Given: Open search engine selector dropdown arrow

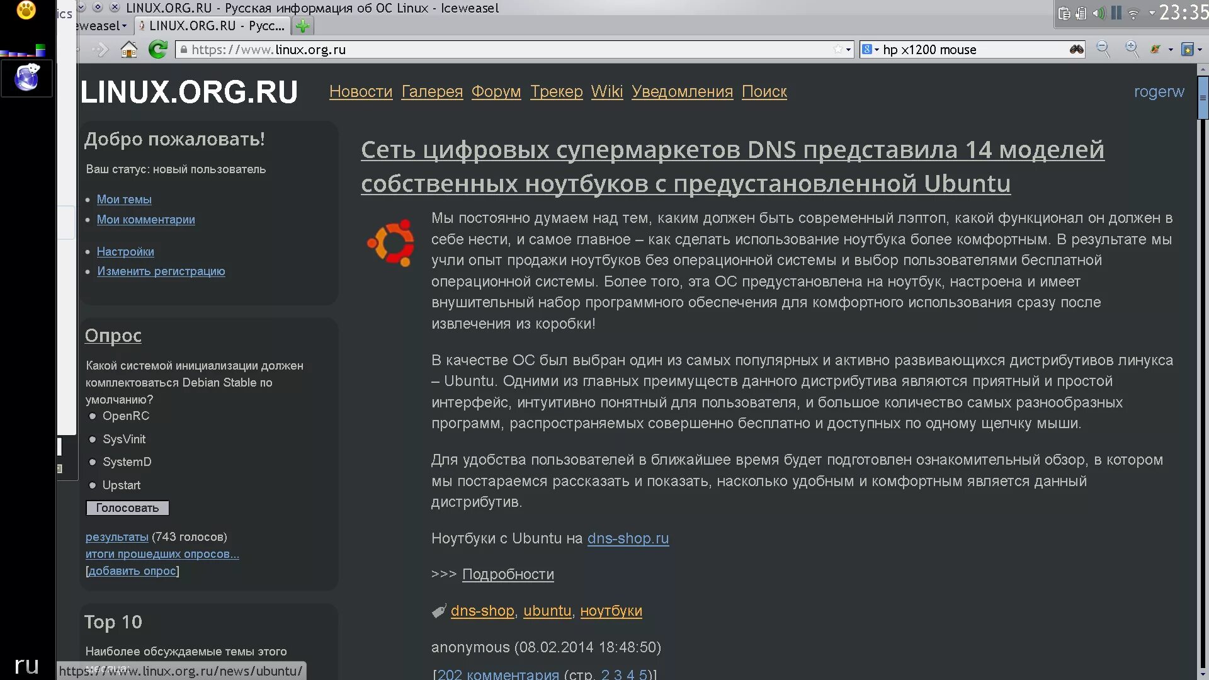Looking at the screenshot, I should (877, 50).
